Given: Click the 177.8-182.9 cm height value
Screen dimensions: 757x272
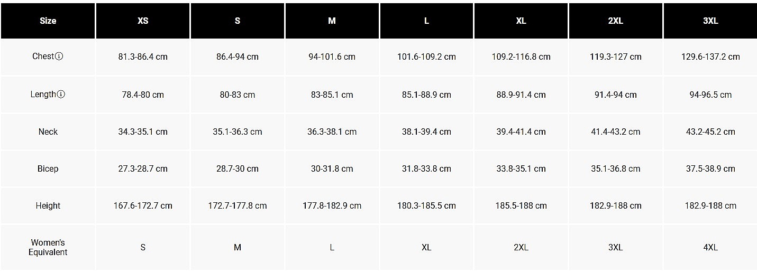Looking at the screenshot, I should 332,206.
